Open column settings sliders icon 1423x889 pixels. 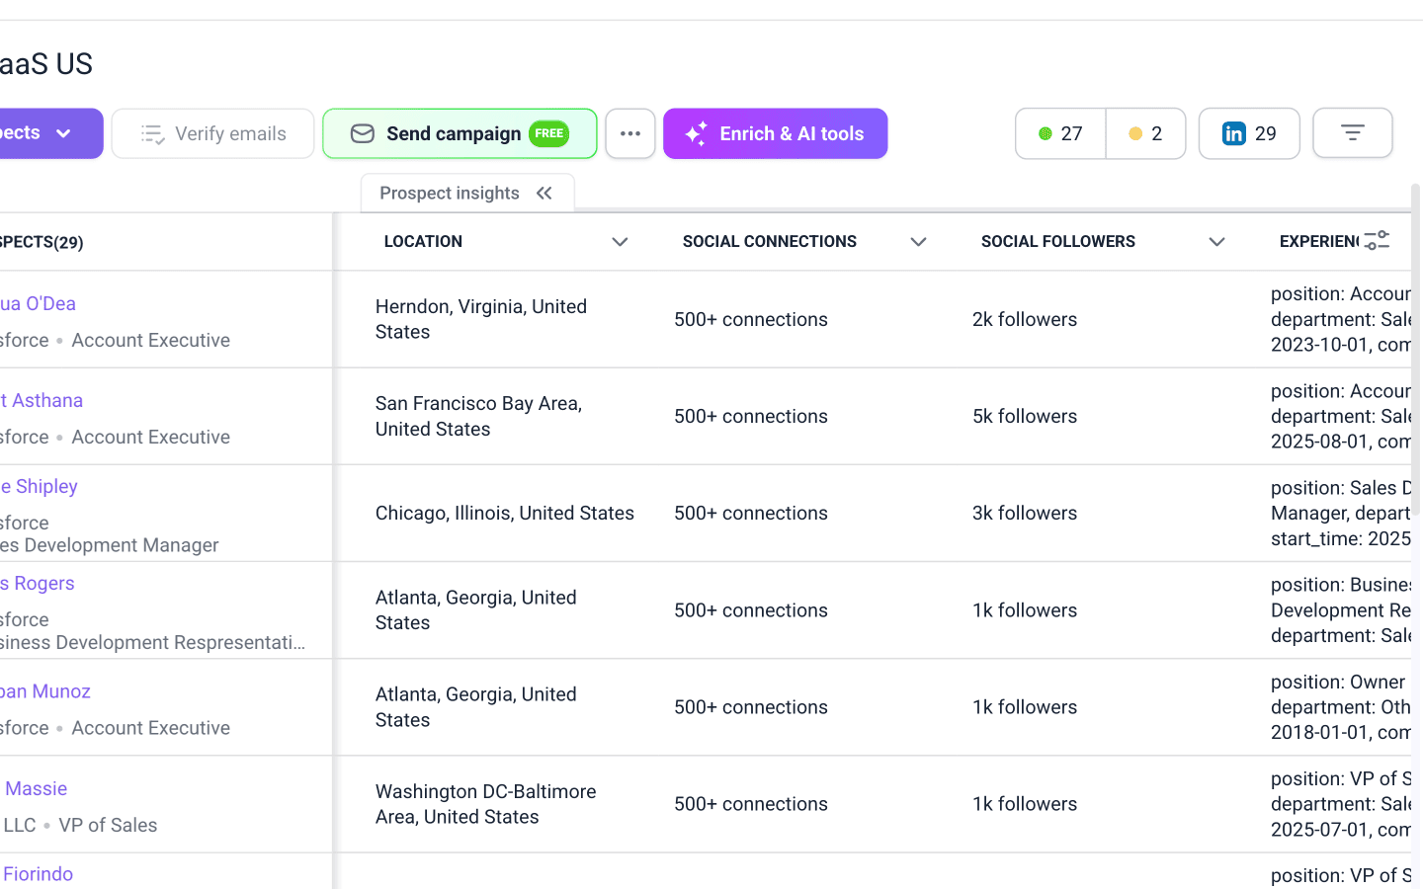[x=1377, y=241]
